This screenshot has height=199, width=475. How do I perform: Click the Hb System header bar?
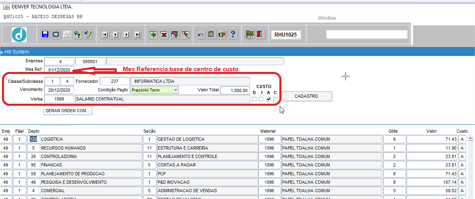coord(237,52)
